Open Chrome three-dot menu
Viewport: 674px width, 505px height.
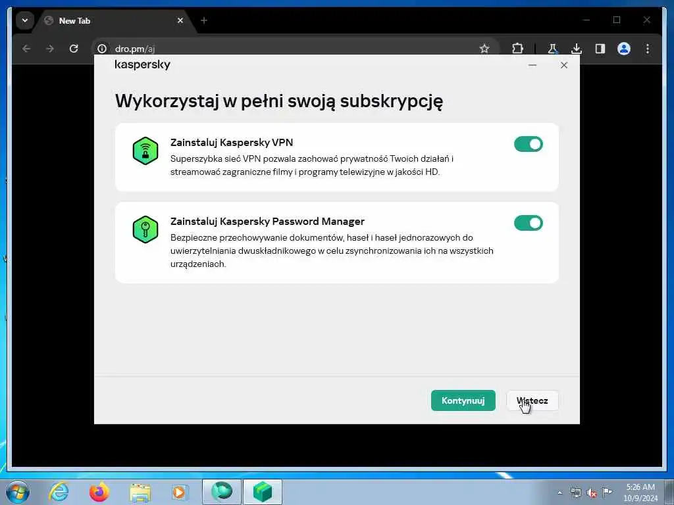[x=648, y=49]
